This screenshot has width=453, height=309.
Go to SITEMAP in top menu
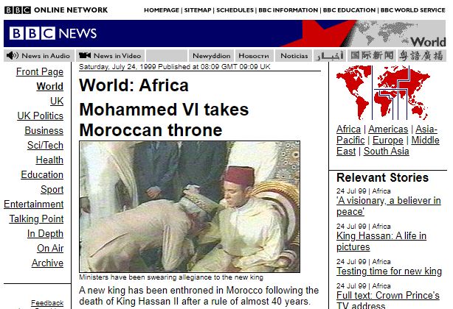point(198,10)
